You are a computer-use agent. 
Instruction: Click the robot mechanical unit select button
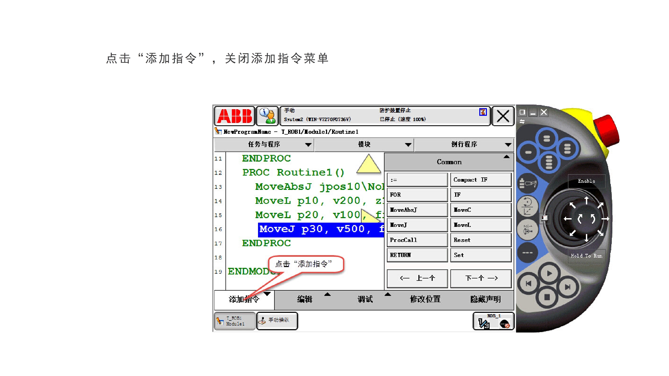(x=527, y=183)
